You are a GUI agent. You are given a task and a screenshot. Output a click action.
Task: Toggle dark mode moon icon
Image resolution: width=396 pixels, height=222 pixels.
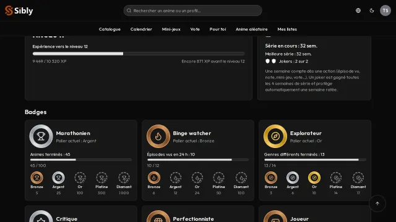tap(372, 10)
